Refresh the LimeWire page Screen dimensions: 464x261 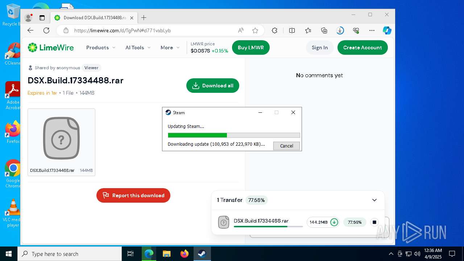click(46, 30)
